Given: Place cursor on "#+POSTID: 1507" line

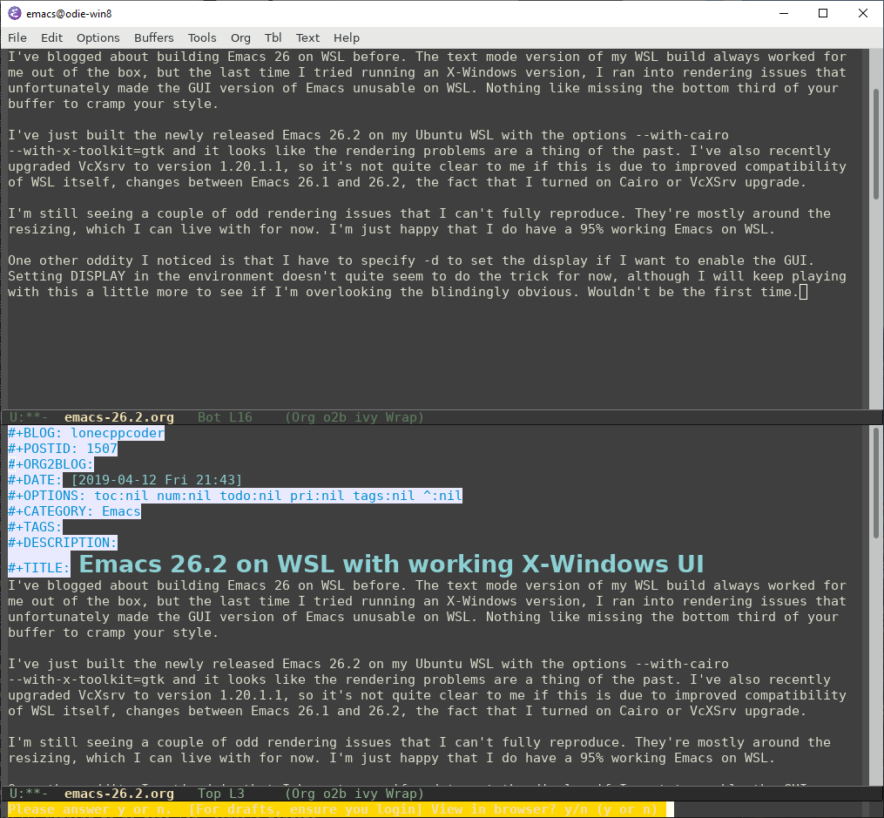Looking at the screenshot, I should (x=63, y=449).
